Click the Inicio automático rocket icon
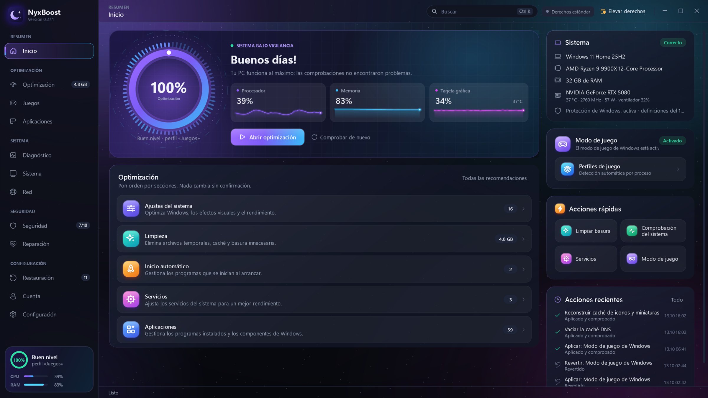708x398 pixels. 131,269
